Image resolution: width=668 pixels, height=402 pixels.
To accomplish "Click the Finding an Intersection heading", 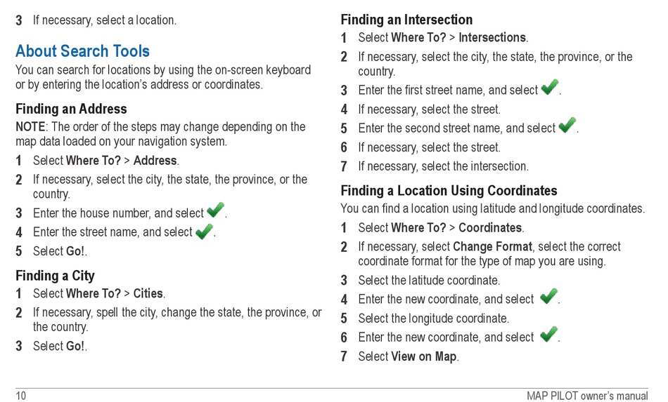I will [x=406, y=20].
